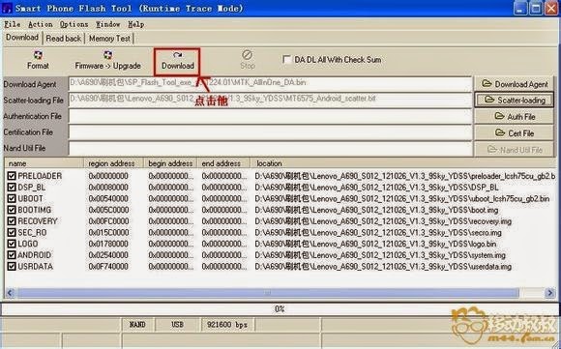Select the Download tab
This screenshot has height=349, width=561.
click(22, 38)
